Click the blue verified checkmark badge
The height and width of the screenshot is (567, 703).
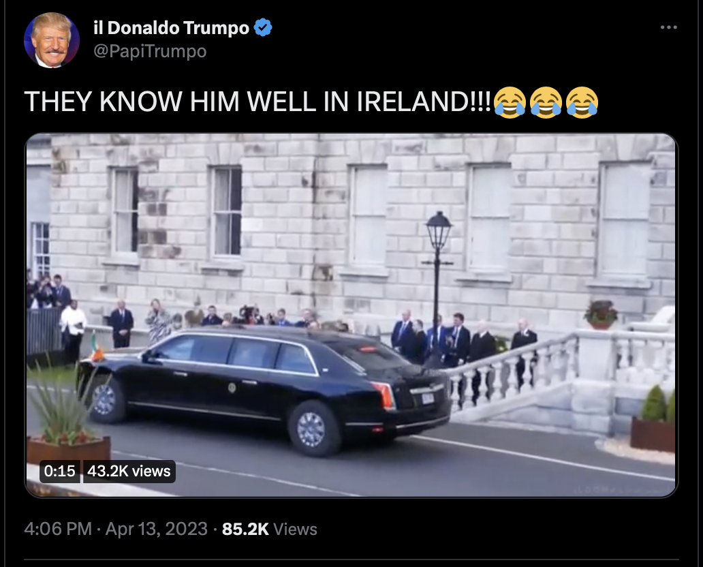(x=263, y=27)
